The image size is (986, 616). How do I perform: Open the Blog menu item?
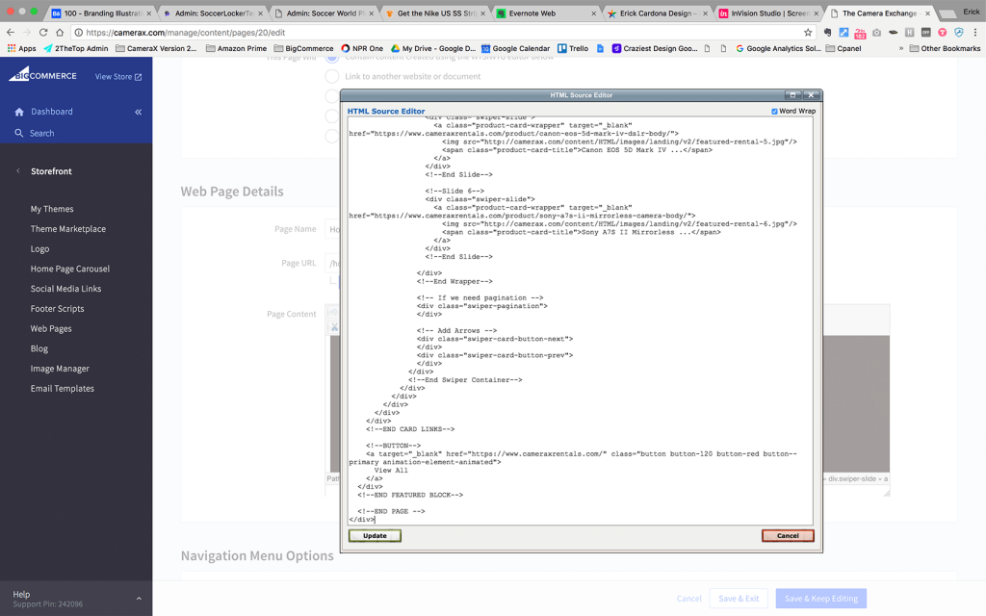click(39, 348)
